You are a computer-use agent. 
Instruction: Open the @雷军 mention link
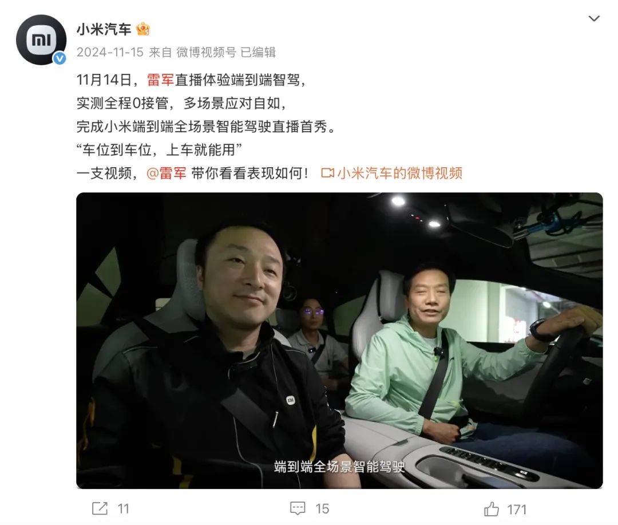coord(166,173)
